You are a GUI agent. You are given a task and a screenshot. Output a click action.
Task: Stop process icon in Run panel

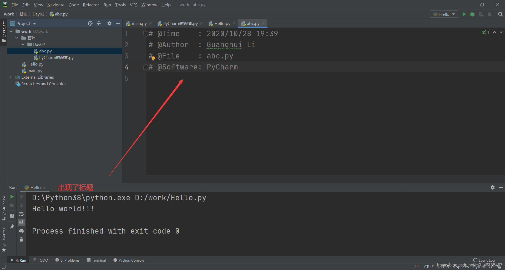(x=12, y=205)
